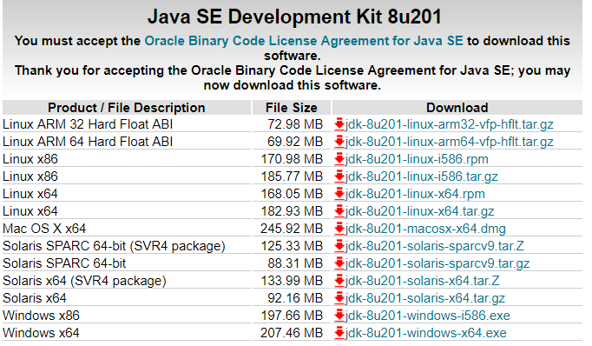This screenshot has width=592, height=346.
Task: Select the '69.92 MB' file size
Action: point(295,142)
